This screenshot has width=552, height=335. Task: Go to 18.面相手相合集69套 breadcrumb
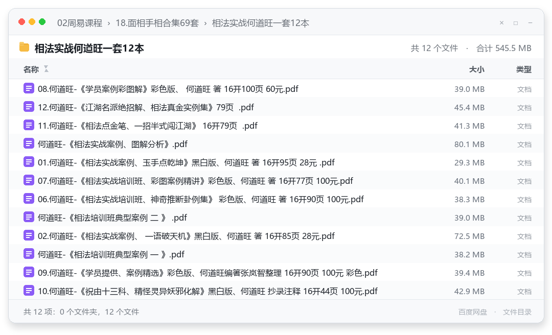[157, 23]
